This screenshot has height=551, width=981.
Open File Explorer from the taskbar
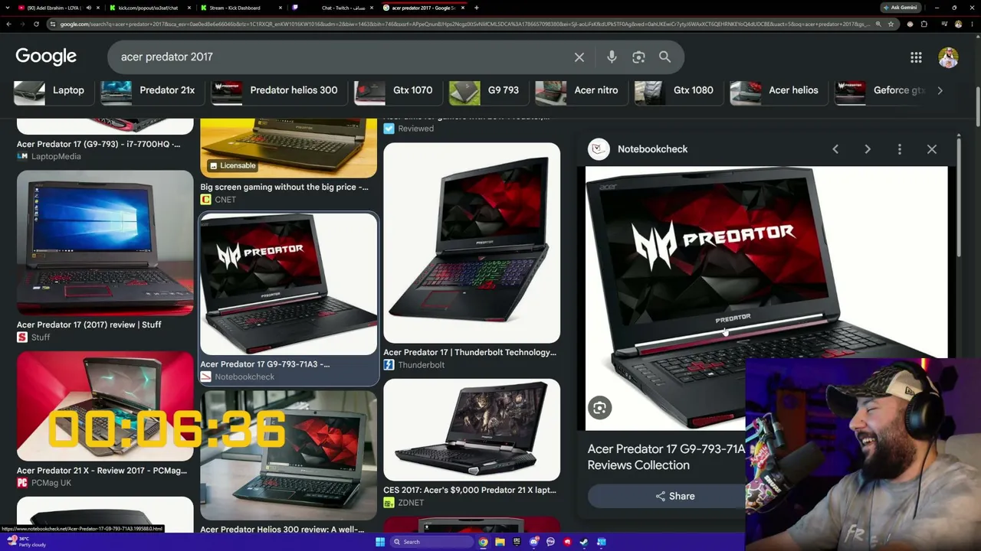[500, 542]
